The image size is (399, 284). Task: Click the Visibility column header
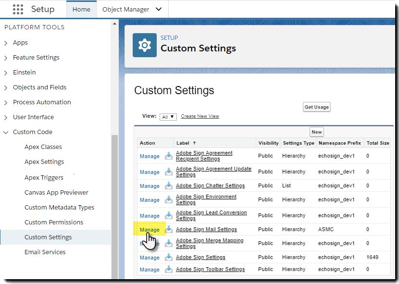(268, 143)
